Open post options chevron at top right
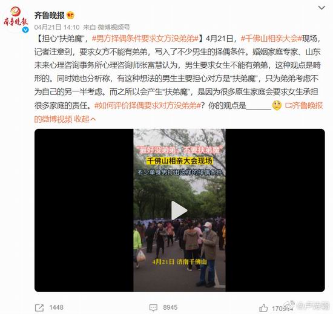333x314 pixels. pyautogui.click(x=321, y=8)
